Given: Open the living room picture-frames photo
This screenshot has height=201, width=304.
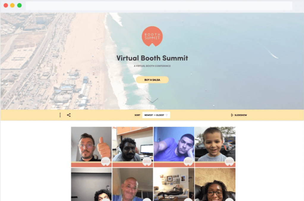Looking at the screenshot, I should (174, 184).
